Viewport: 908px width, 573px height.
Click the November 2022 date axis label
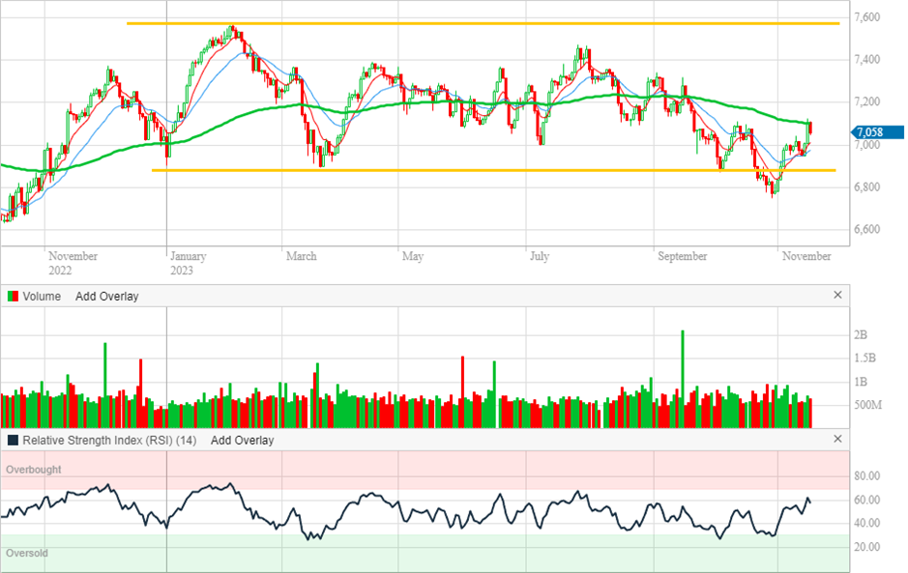click(73, 263)
